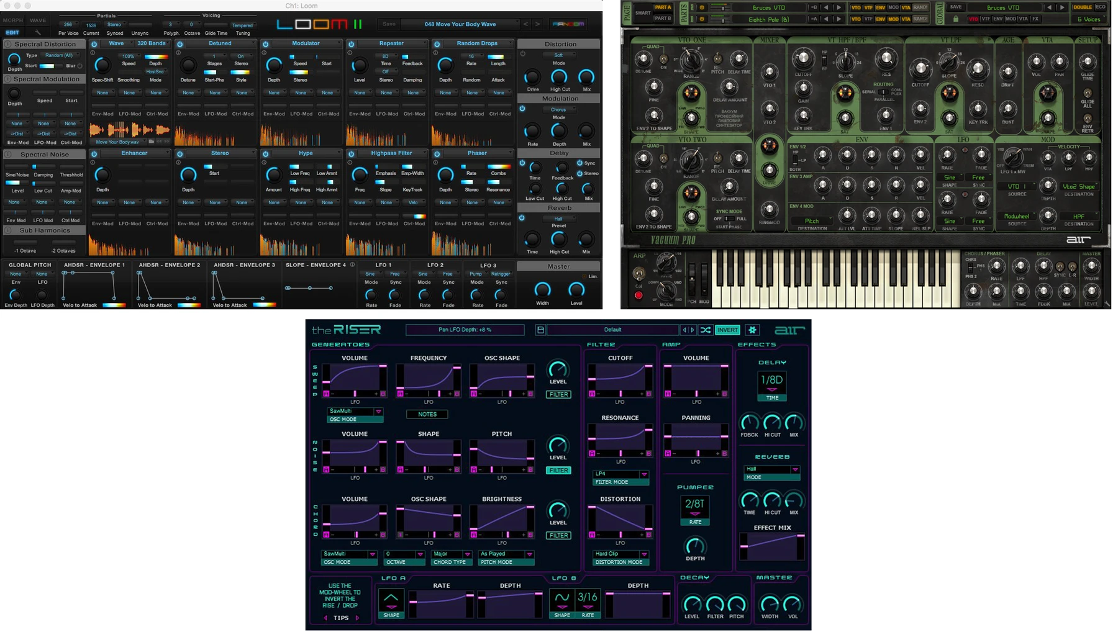The image size is (1118, 632).
Task: Click the NOTES button in Riser
Action: (427, 414)
